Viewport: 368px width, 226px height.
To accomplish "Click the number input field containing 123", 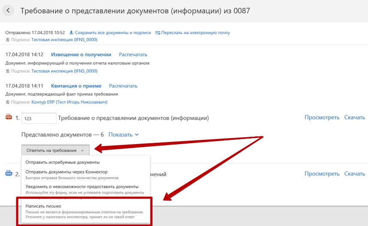I will pyautogui.click(x=39, y=118).
